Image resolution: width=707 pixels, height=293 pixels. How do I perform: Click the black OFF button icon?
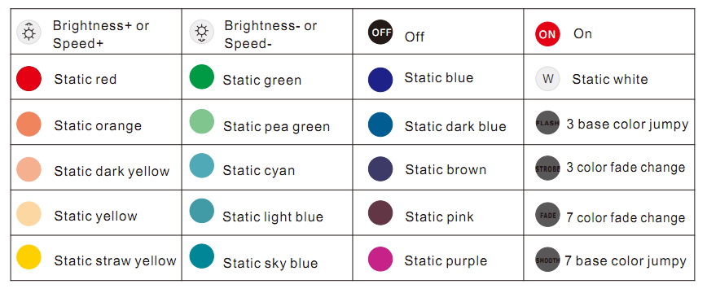coord(380,32)
